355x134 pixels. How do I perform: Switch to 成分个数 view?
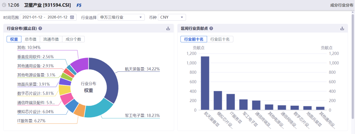click(73, 39)
